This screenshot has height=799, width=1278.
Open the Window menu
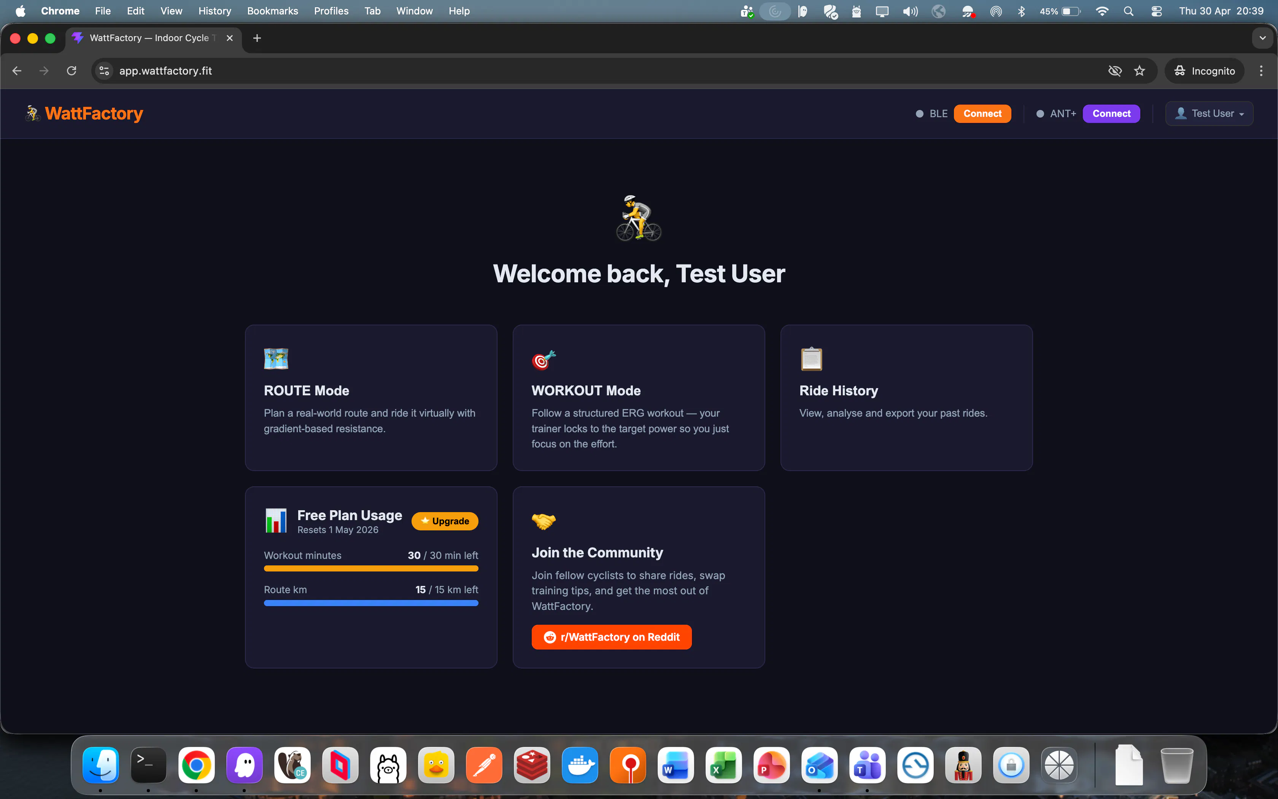[414, 11]
